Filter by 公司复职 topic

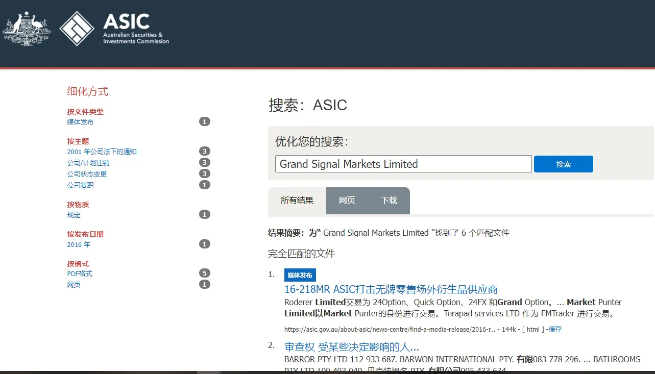click(80, 185)
